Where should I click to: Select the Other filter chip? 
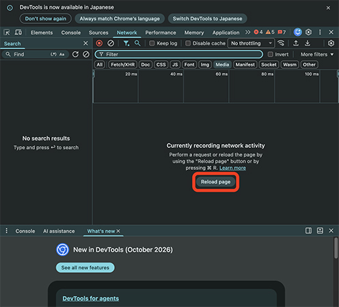(x=309, y=65)
